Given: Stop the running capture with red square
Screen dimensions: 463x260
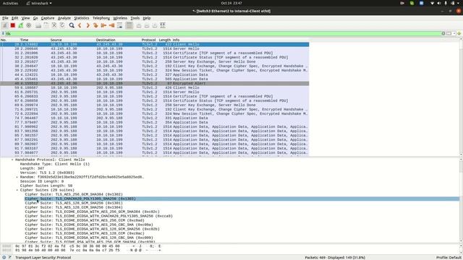Looking at the screenshot, I should click(x=13, y=26).
